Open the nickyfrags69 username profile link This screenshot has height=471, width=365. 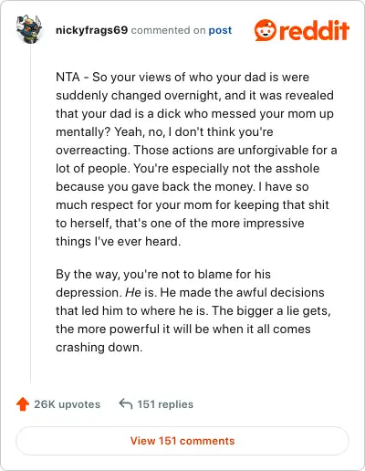tap(91, 30)
